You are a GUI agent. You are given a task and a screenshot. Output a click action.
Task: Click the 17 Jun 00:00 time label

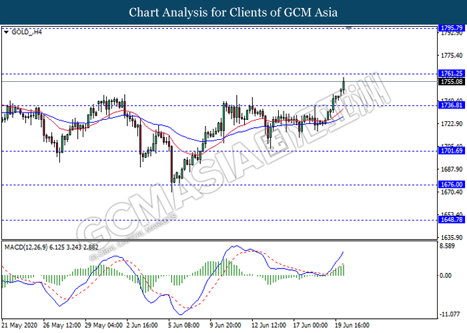310,325
